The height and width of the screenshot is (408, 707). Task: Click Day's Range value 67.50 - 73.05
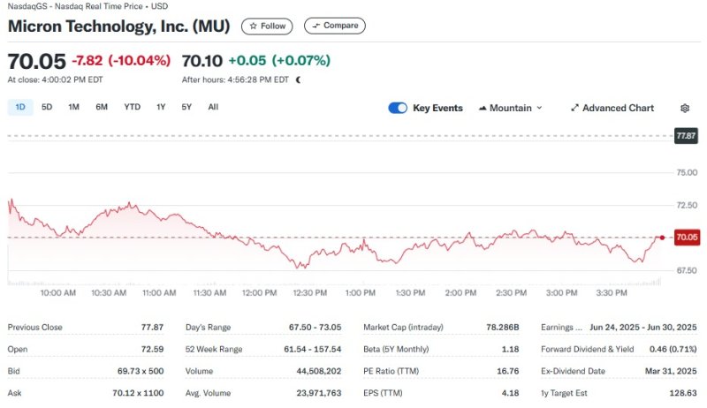click(315, 328)
